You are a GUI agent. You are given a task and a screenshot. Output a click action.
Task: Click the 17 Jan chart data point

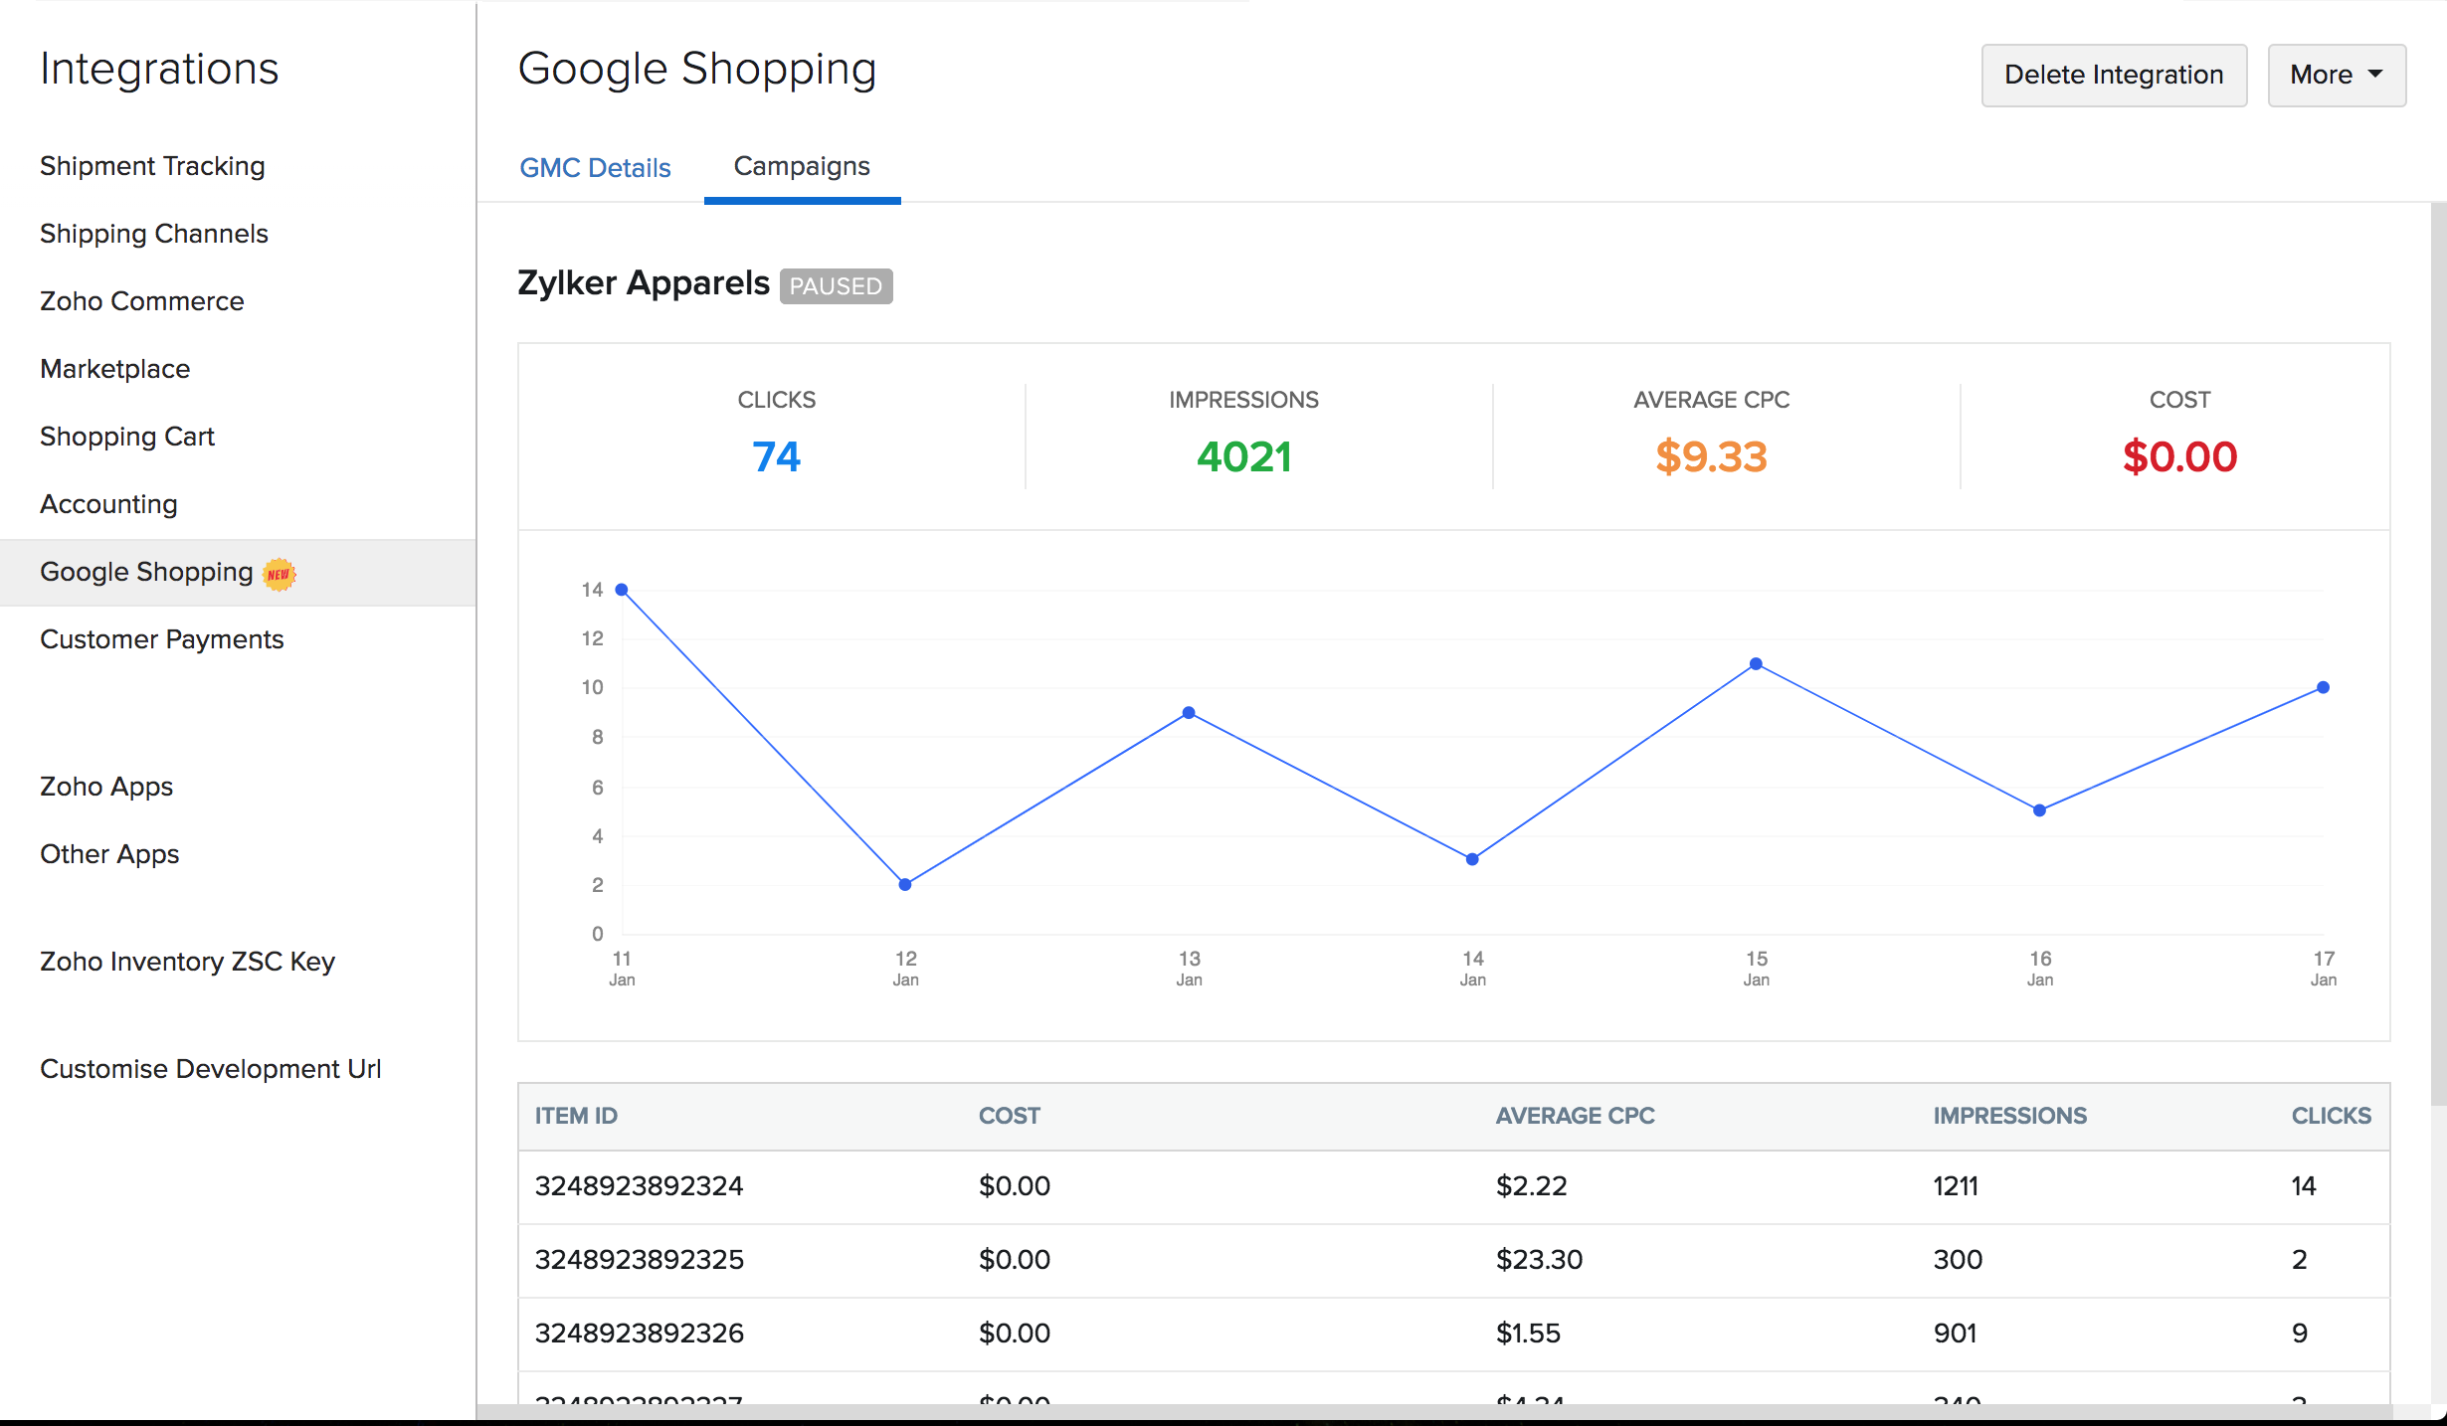point(2323,687)
